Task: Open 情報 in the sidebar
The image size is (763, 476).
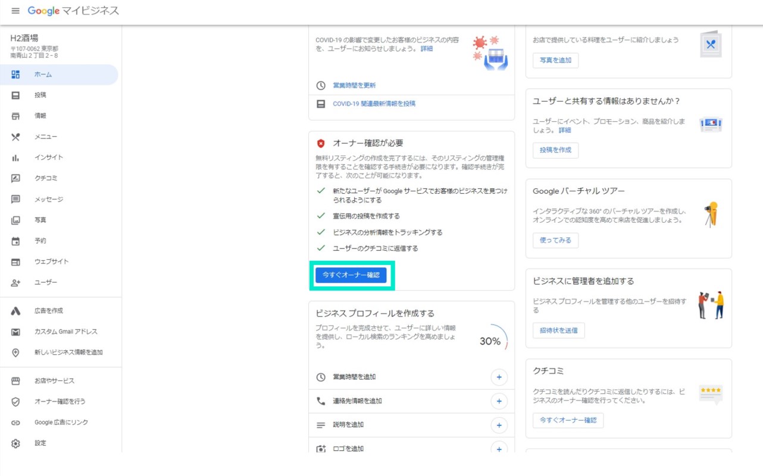Action: point(59,116)
